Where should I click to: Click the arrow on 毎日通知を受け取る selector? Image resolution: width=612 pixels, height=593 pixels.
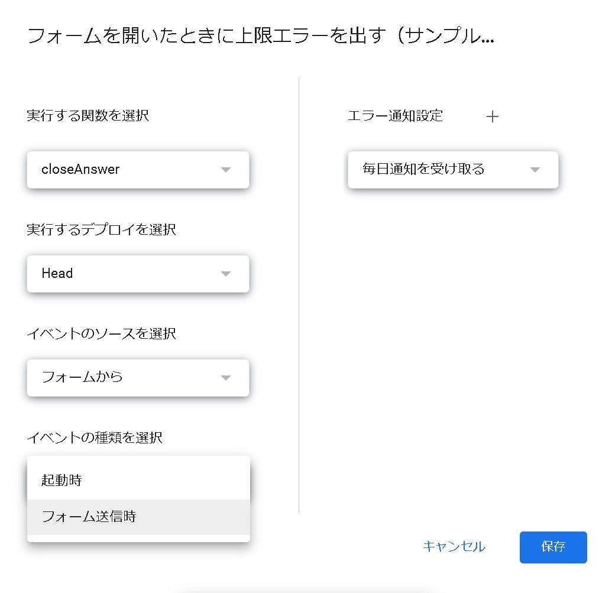point(535,170)
